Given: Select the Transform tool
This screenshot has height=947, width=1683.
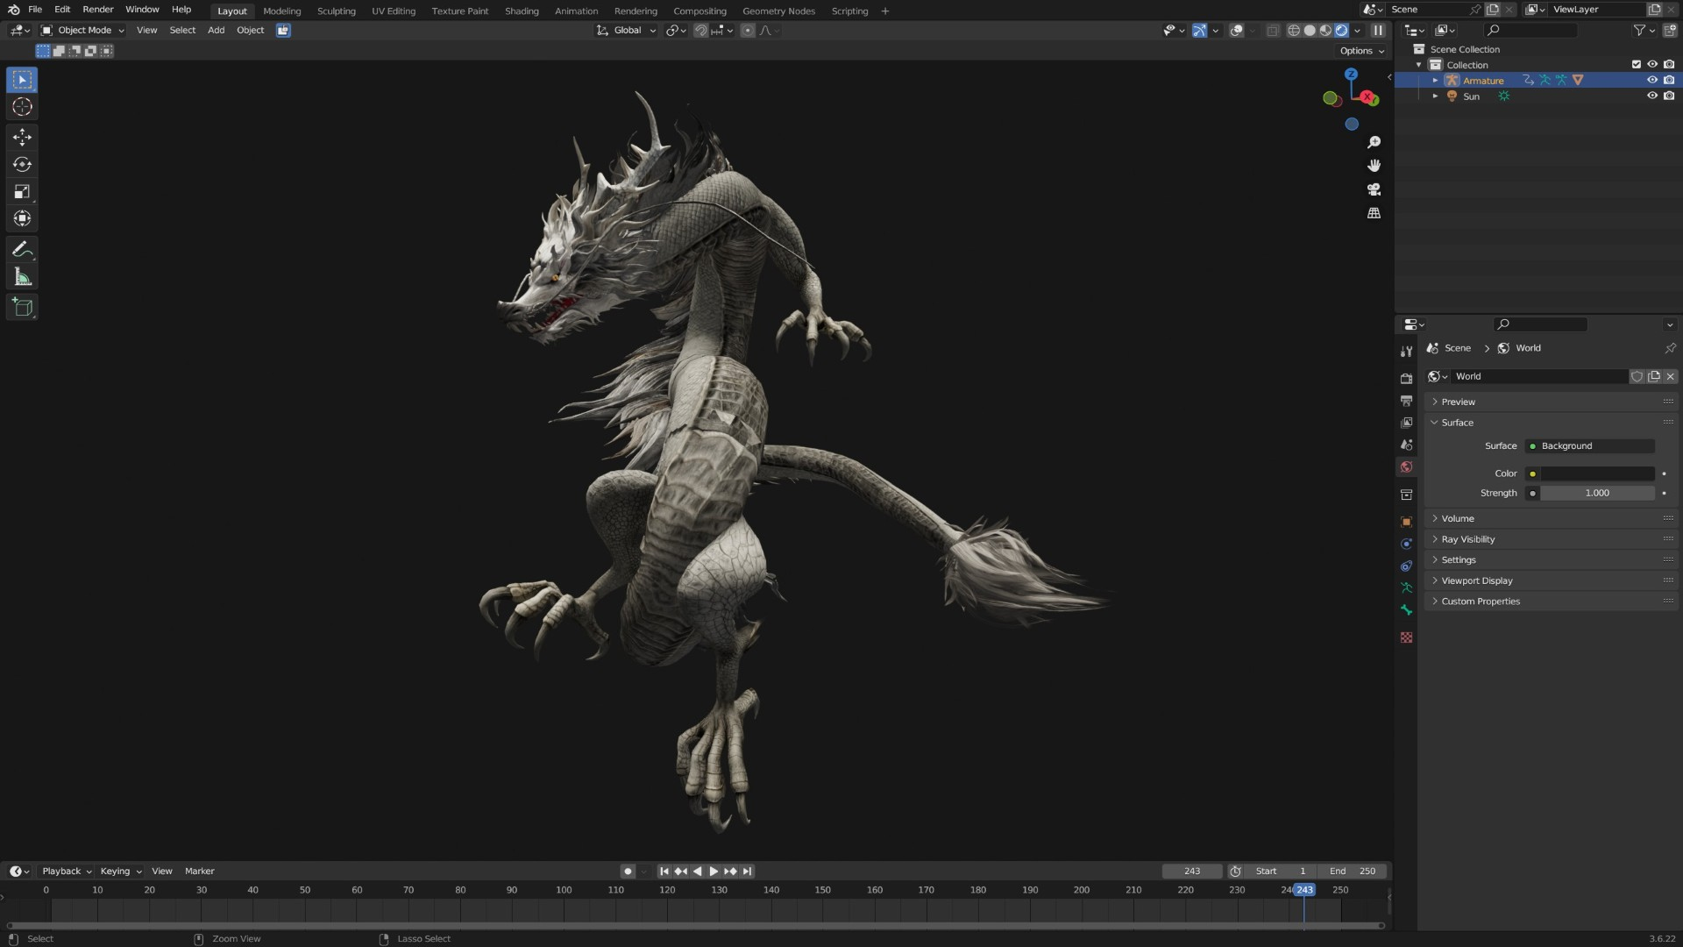Looking at the screenshot, I should pyautogui.click(x=22, y=218).
